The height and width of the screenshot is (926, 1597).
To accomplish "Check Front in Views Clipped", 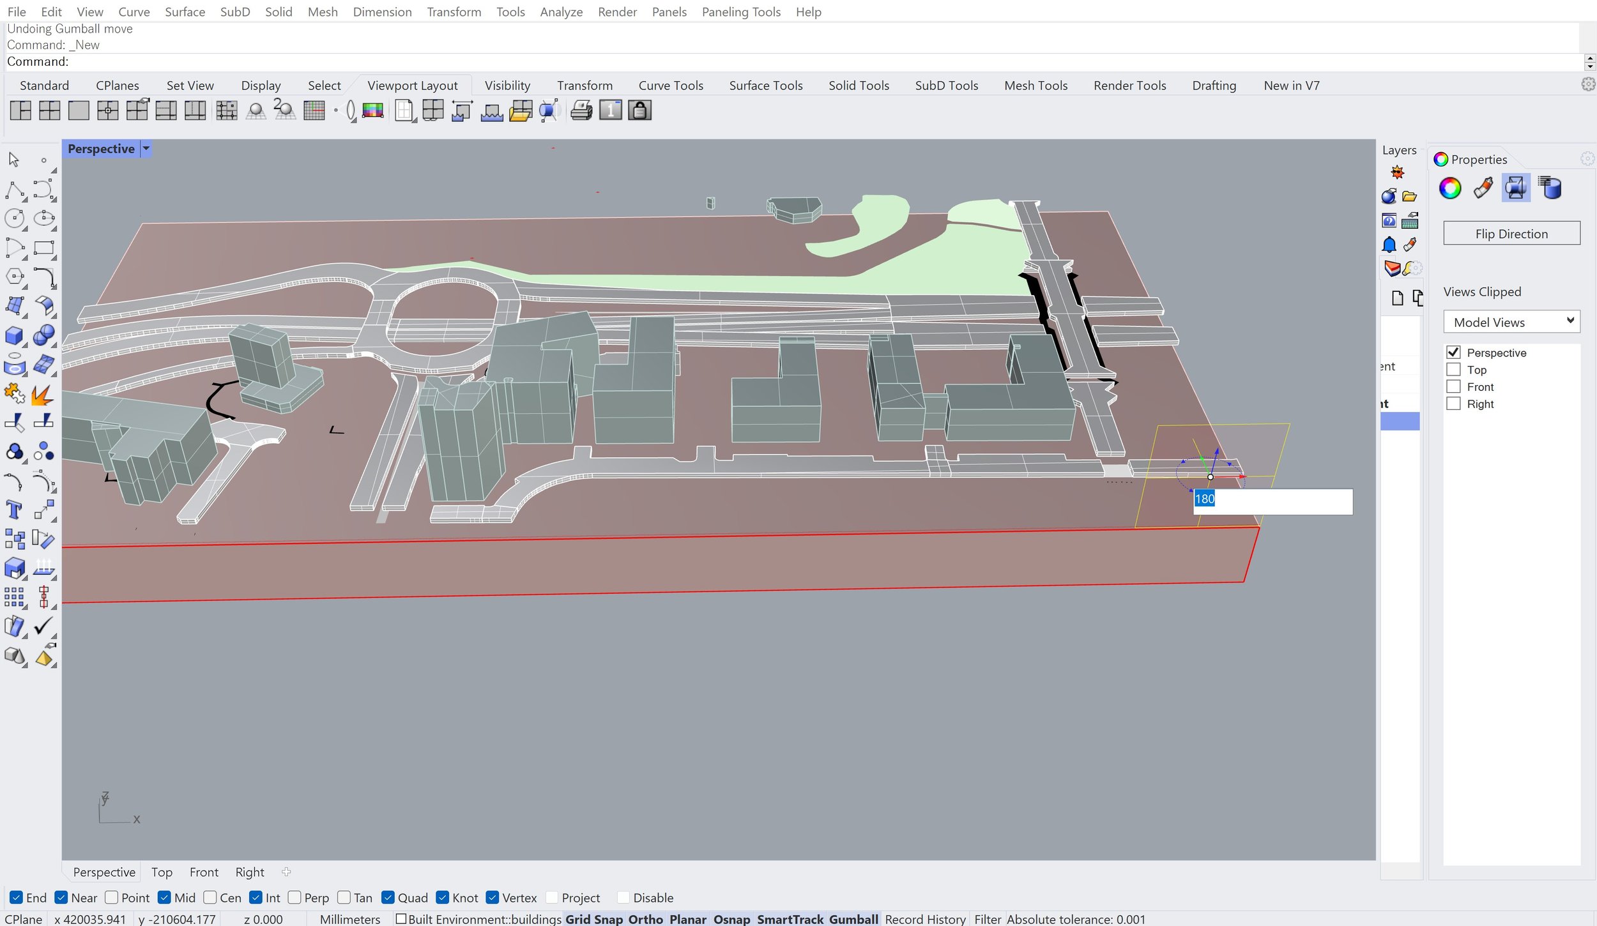I will pyautogui.click(x=1453, y=387).
